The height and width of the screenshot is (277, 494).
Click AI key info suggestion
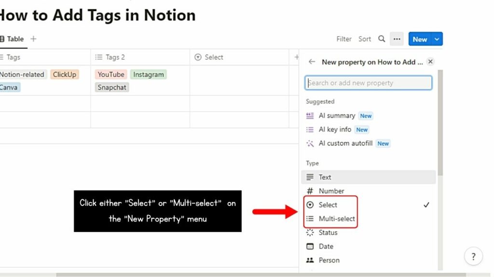335,129
